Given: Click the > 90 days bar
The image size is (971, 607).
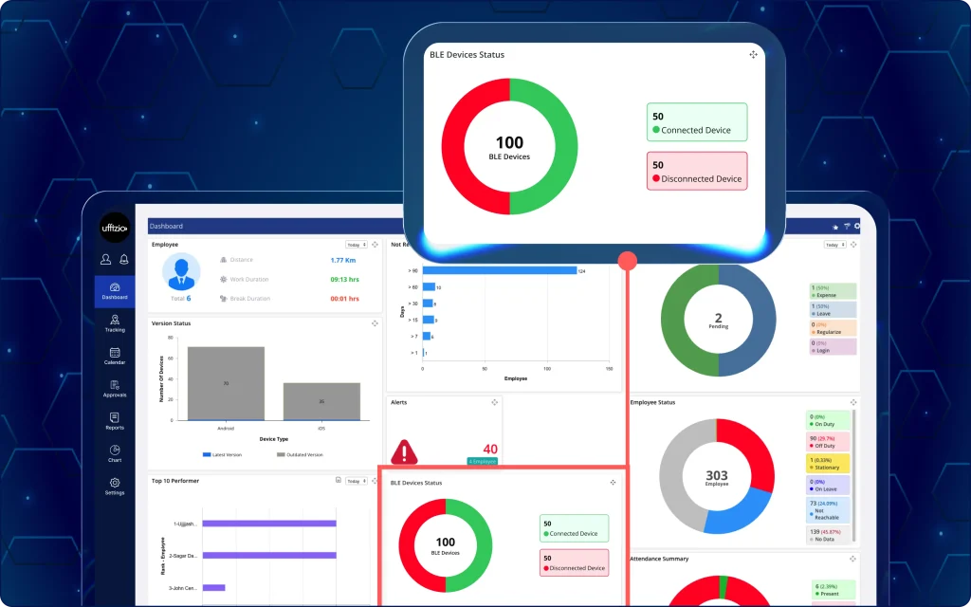Looking at the screenshot, I should pos(500,270).
